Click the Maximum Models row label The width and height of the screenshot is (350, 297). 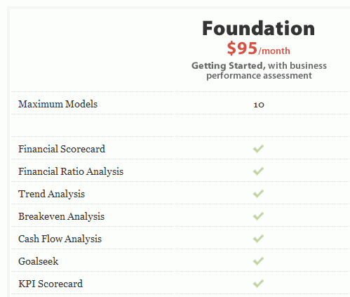pyautogui.click(x=58, y=104)
